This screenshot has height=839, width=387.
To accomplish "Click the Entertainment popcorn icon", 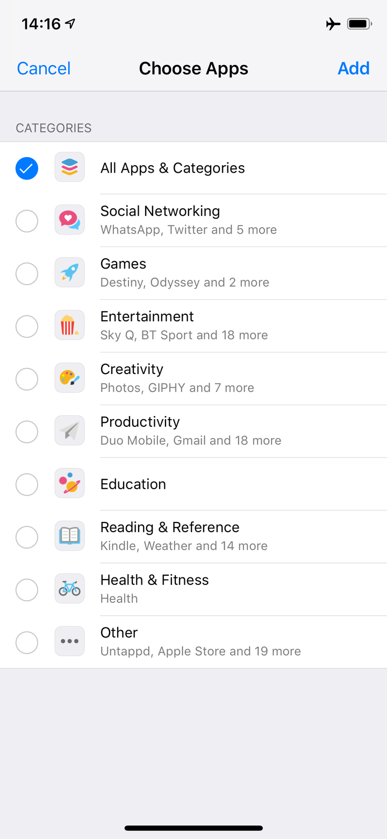I will [x=70, y=326].
